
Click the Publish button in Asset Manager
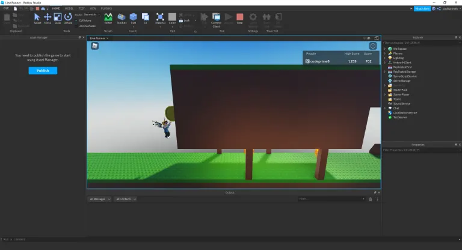(43, 71)
